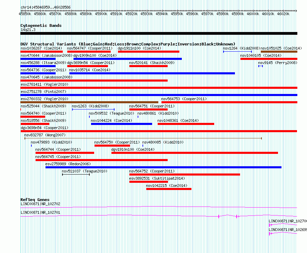307x253 pixels.
Task: Open the RefSeq Genes track title
Action: (35, 199)
